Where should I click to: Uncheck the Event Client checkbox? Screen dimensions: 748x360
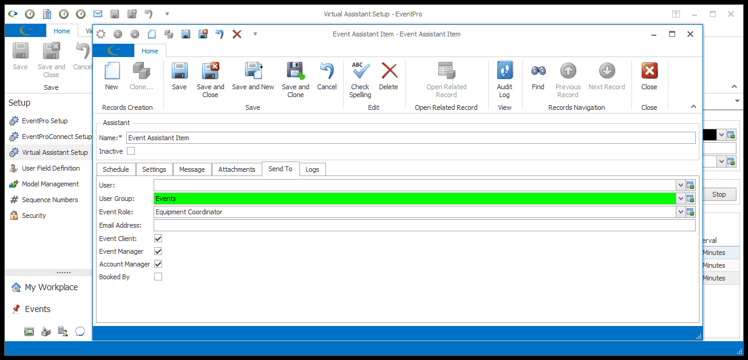click(158, 239)
